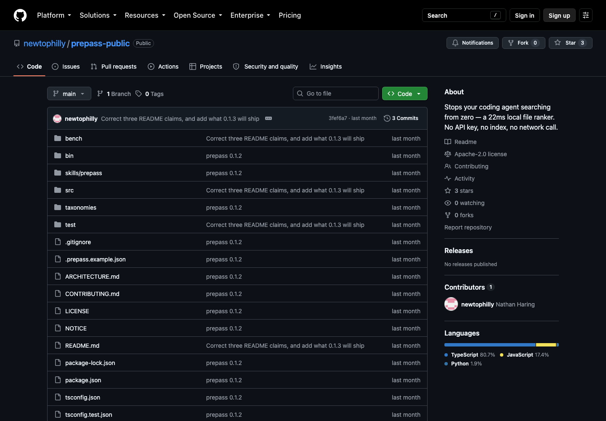Click the bin folder icon

point(58,156)
